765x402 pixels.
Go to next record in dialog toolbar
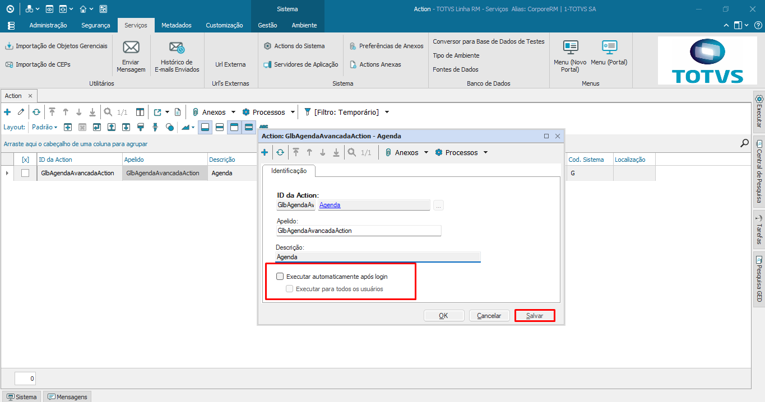[323, 152]
